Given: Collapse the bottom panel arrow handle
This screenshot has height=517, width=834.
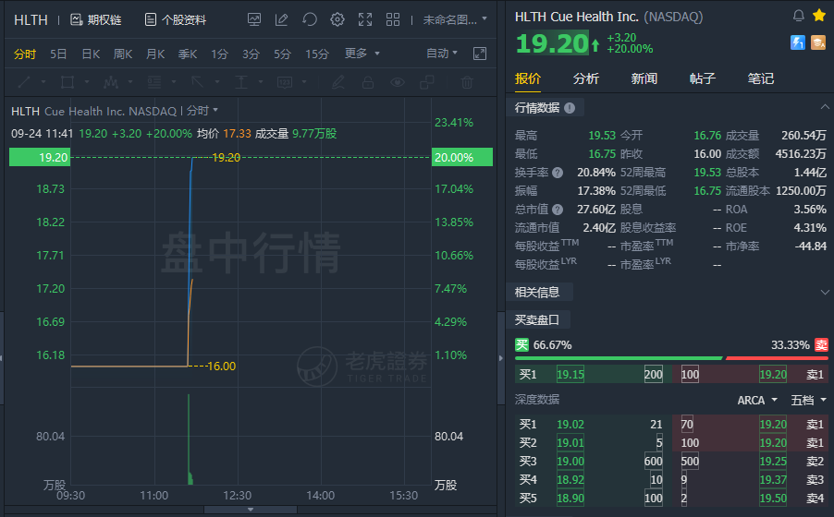Looking at the screenshot, I should (251, 510).
